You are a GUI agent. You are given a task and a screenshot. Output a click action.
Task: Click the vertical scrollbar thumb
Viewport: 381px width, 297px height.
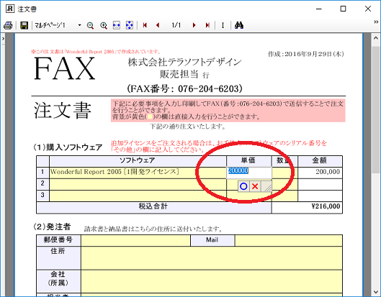pos(376,109)
